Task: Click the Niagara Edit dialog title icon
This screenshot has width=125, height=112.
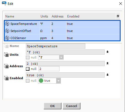Action: point(4,4)
